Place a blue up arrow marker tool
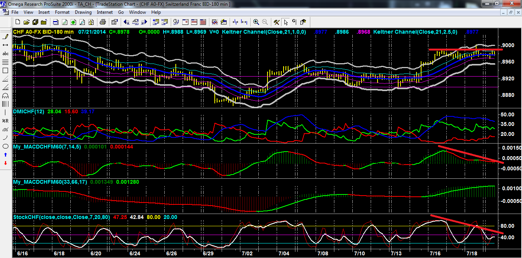The height and width of the screenshot is (258, 522). (5, 155)
